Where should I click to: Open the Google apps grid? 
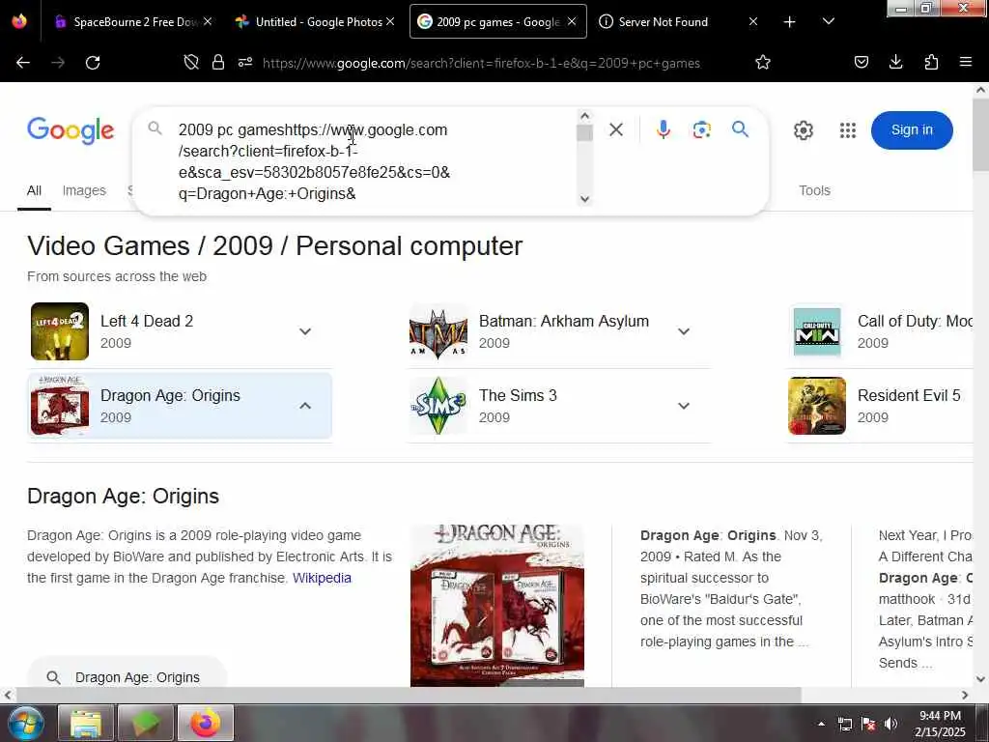point(848,130)
